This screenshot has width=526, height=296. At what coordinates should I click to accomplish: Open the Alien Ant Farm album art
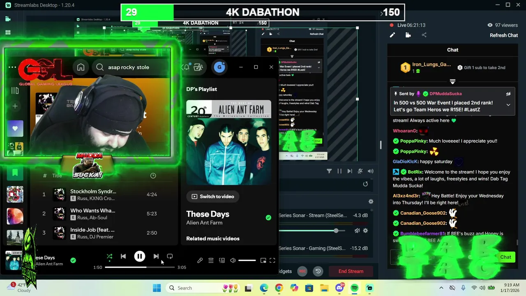(x=228, y=143)
